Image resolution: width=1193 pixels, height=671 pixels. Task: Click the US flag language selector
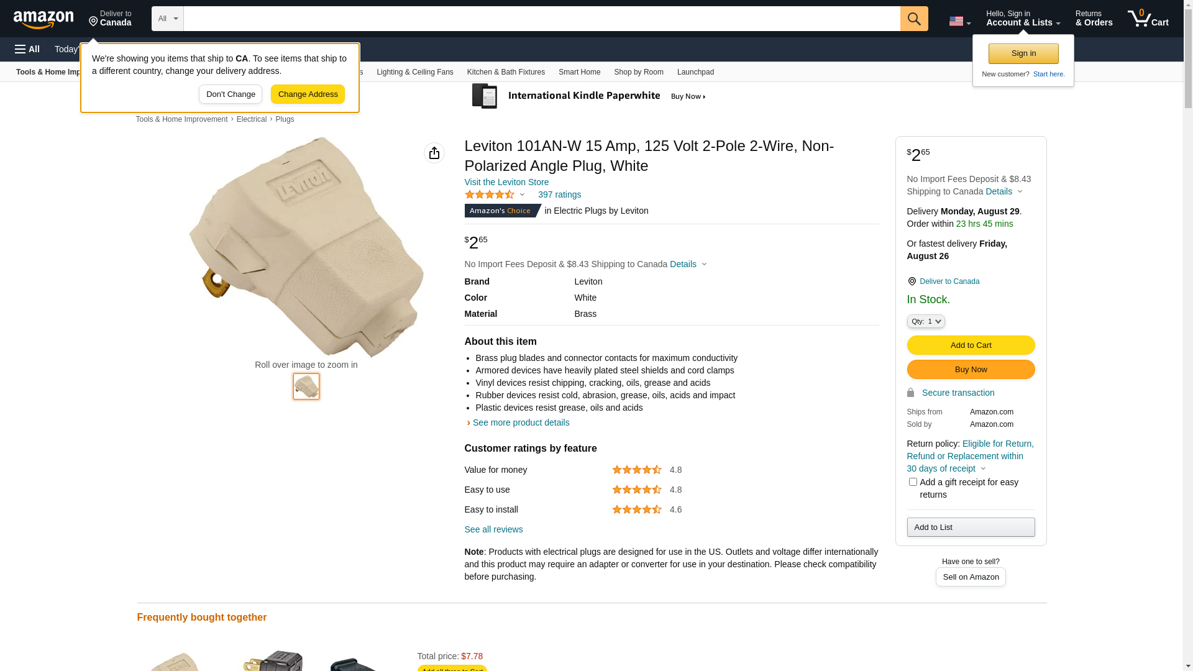coord(959,21)
